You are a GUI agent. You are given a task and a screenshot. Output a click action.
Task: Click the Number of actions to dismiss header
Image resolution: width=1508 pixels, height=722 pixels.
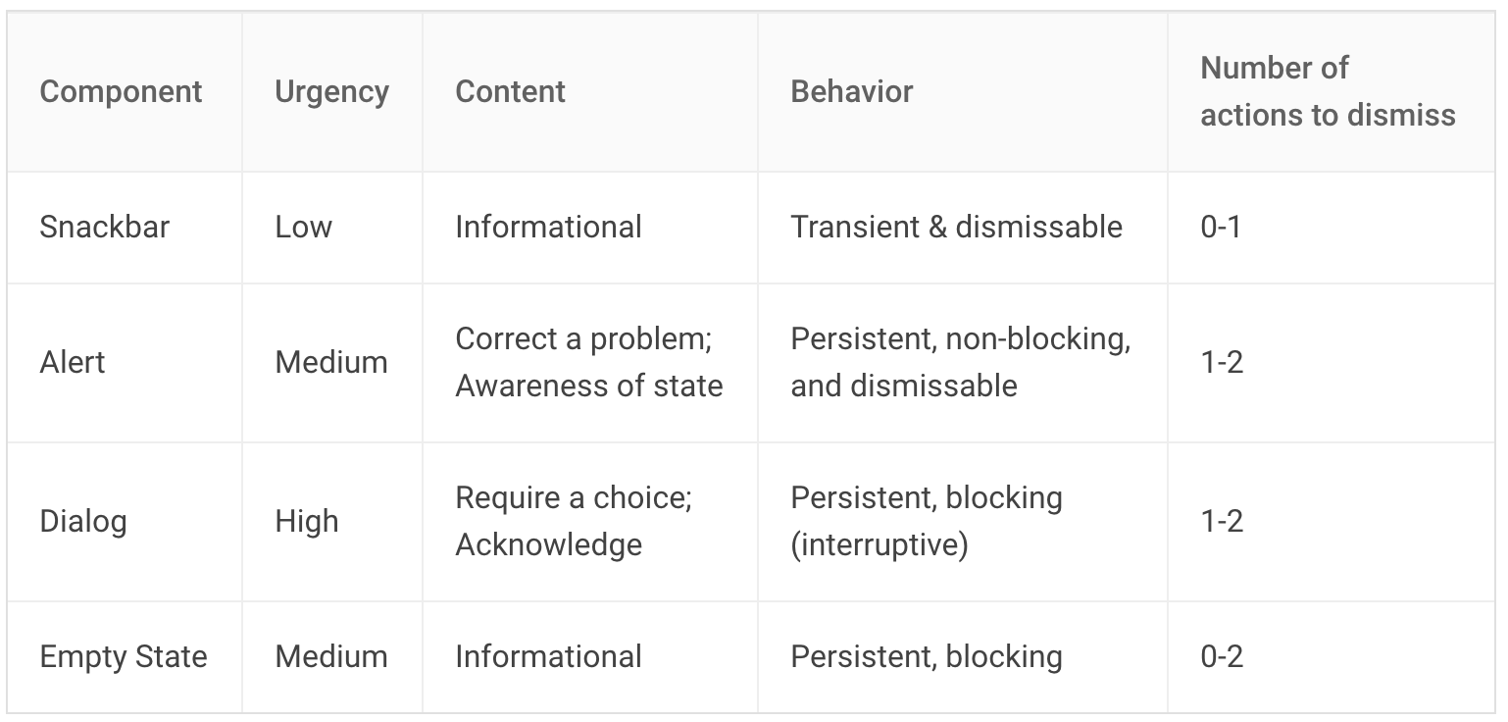point(1328,91)
